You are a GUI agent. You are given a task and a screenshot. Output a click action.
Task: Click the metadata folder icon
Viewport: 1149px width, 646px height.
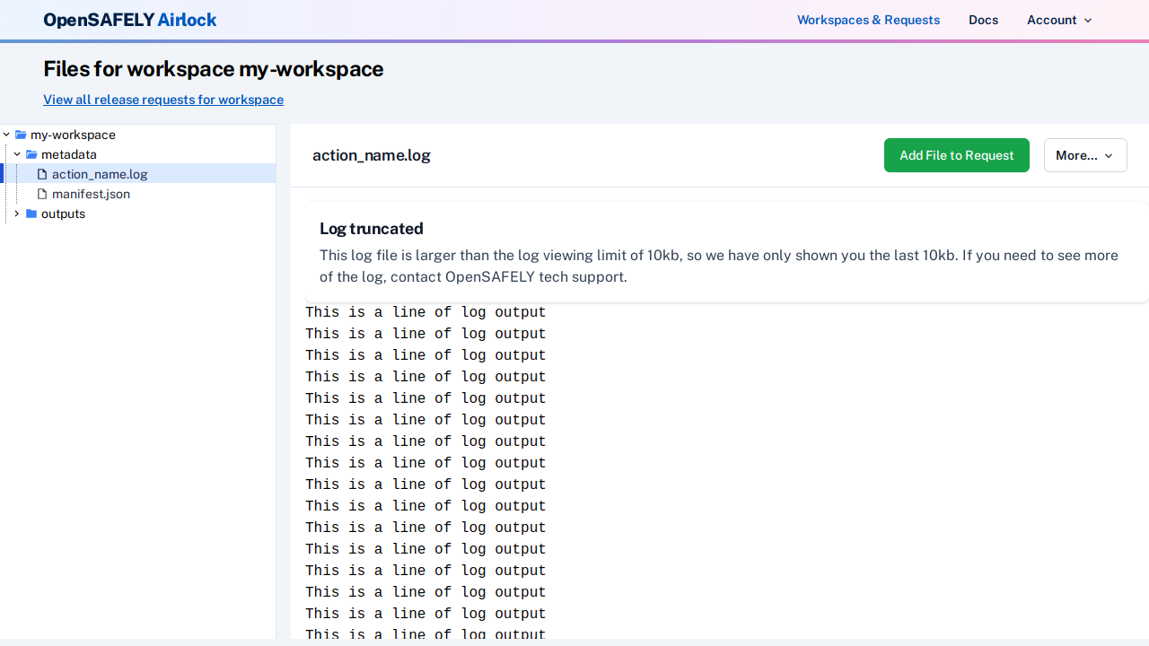[x=31, y=154]
